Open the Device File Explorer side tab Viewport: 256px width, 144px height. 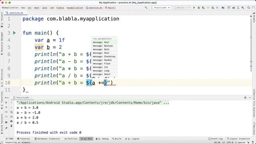254,103
